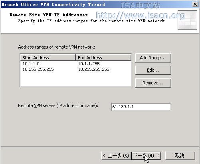Screen dimensions: 200x164
Task: Select the 10.1.1.0 start address entry
Action: coord(31,64)
